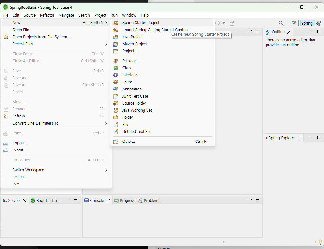Click the Java Project icon
The image size is (324, 249).
tap(116, 37)
